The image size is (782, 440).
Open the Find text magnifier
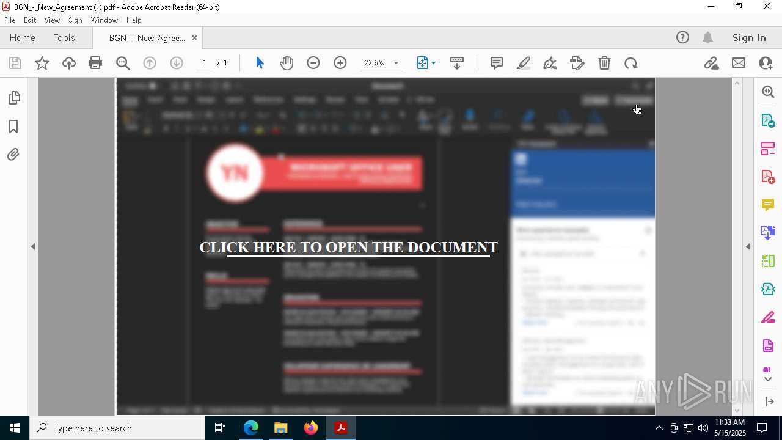(123, 63)
